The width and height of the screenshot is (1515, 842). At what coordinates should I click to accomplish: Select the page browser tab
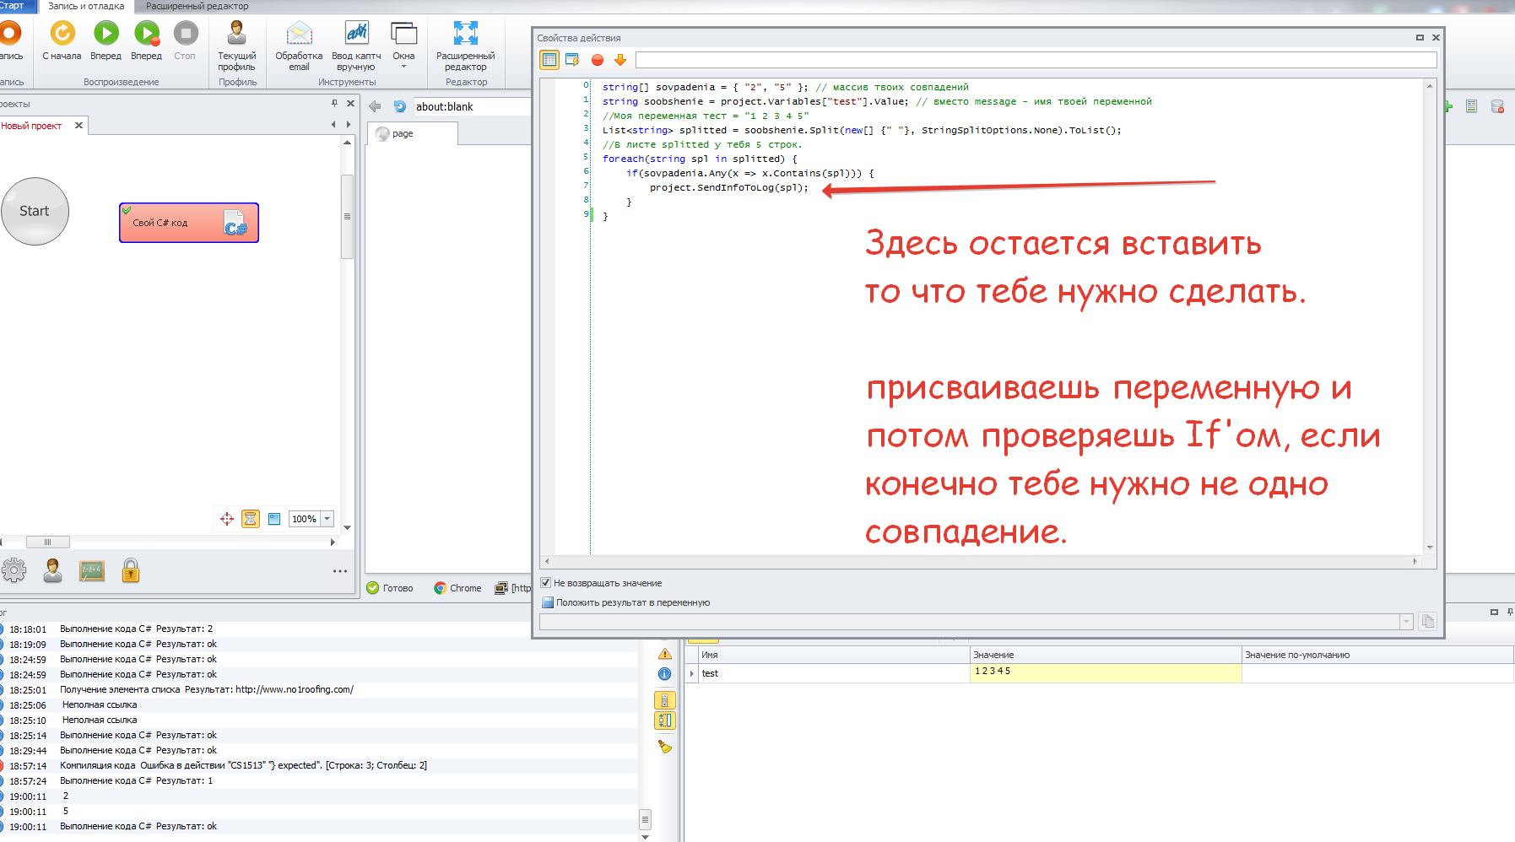[412, 133]
